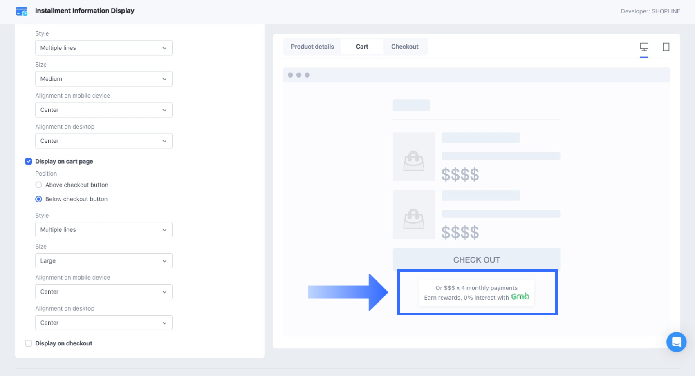Switch preview to desktop view icon
The image size is (695, 376).
pyautogui.click(x=644, y=47)
